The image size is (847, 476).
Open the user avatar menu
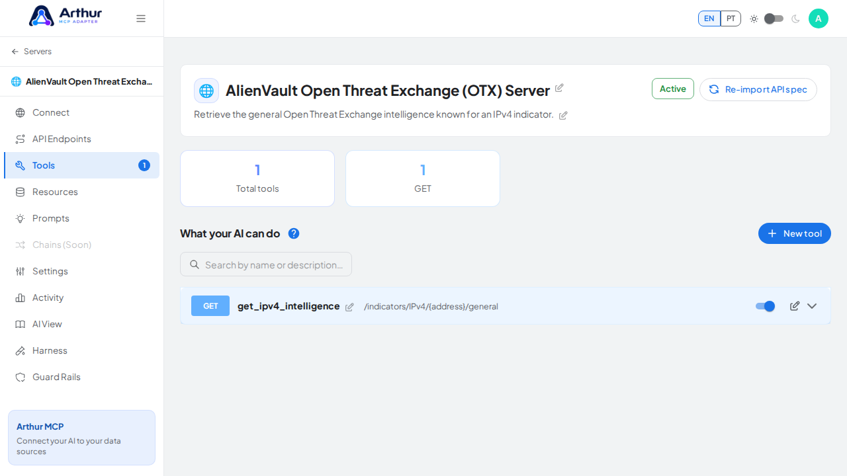click(x=819, y=19)
